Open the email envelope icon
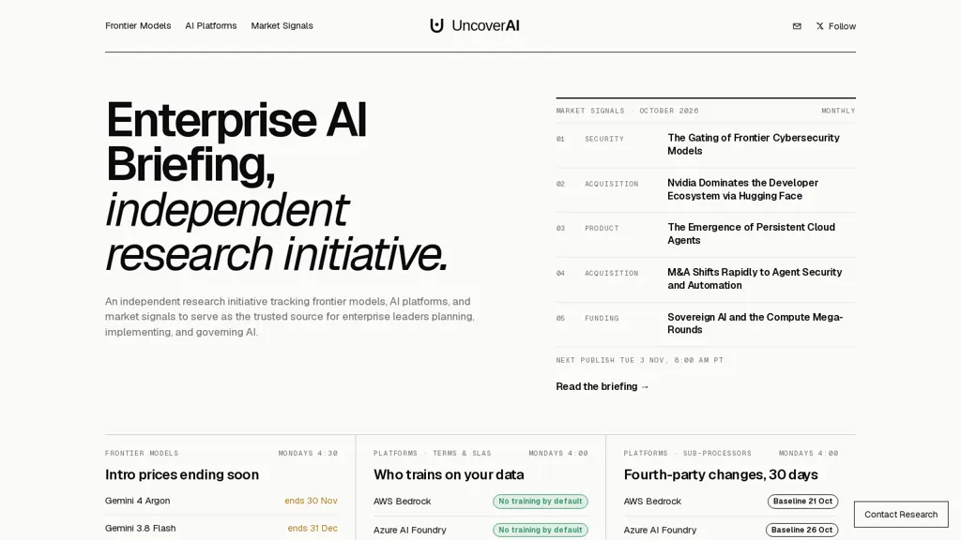This screenshot has width=961, height=540. point(797,26)
